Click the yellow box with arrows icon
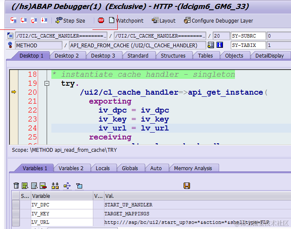Viewport: 291px width, 229px height. point(67,186)
